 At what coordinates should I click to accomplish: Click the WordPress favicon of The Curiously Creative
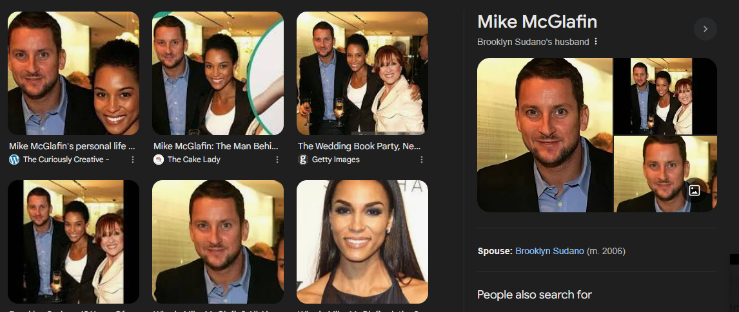pyautogui.click(x=14, y=160)
